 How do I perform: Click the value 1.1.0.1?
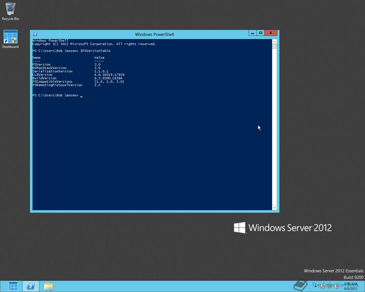[101, 71]
